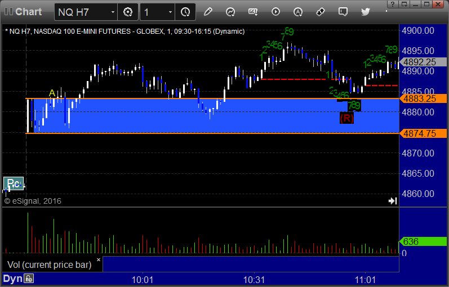
Task: Click the help question mark button
Action: coord(393,4)
